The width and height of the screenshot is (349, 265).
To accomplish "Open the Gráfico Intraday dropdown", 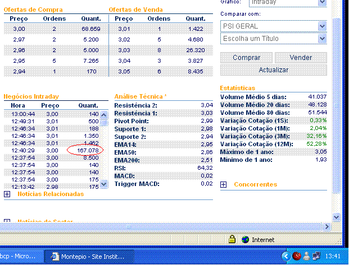I will click(x=322, y=3).
